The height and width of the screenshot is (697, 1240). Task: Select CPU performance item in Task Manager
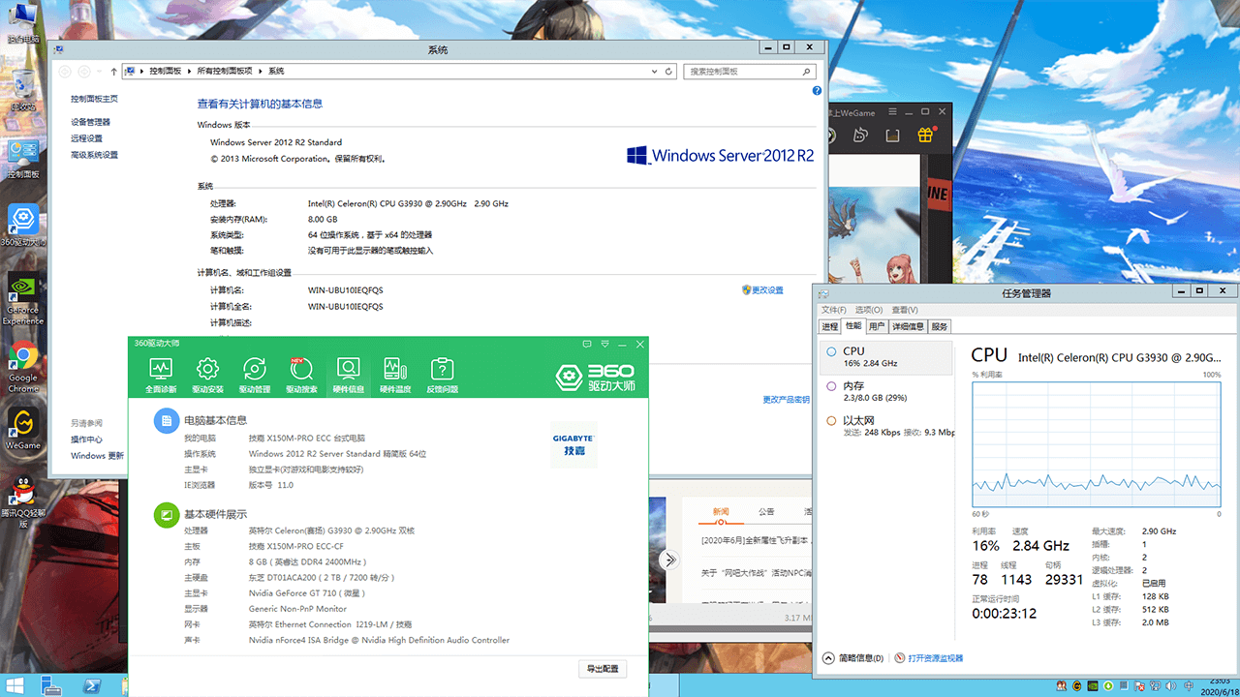tap(885, 357)
